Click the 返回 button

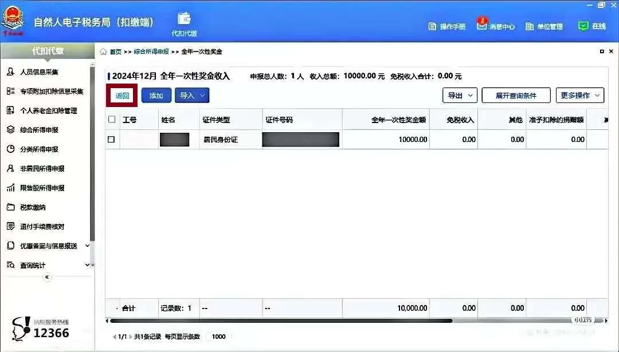[x=122, y=96]
